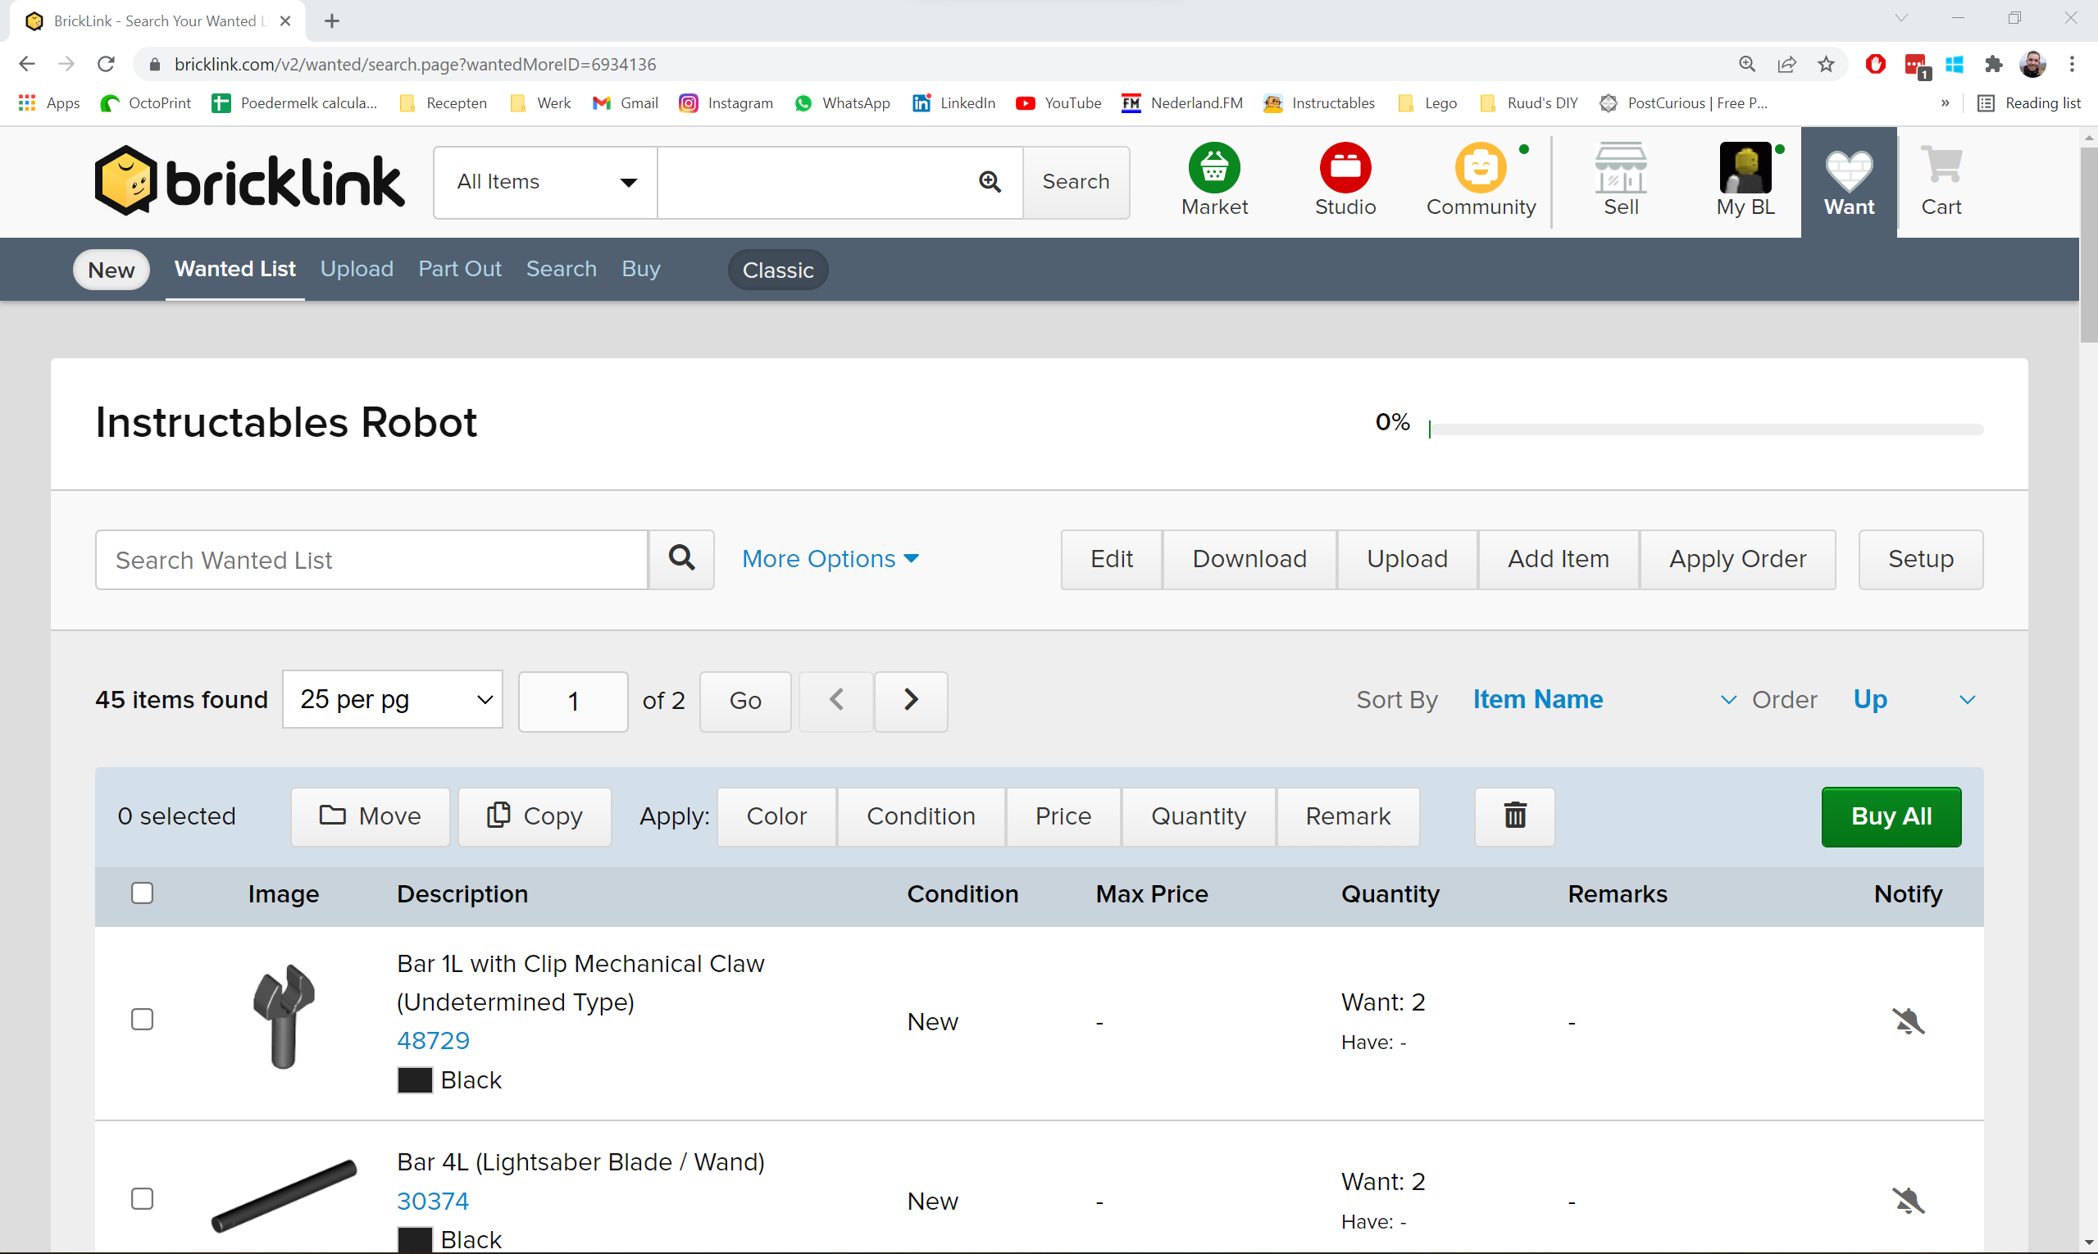The height and width of the screenshot is (1254, 2098).
Task: Click the green Buy All button
Action: 1891,816
